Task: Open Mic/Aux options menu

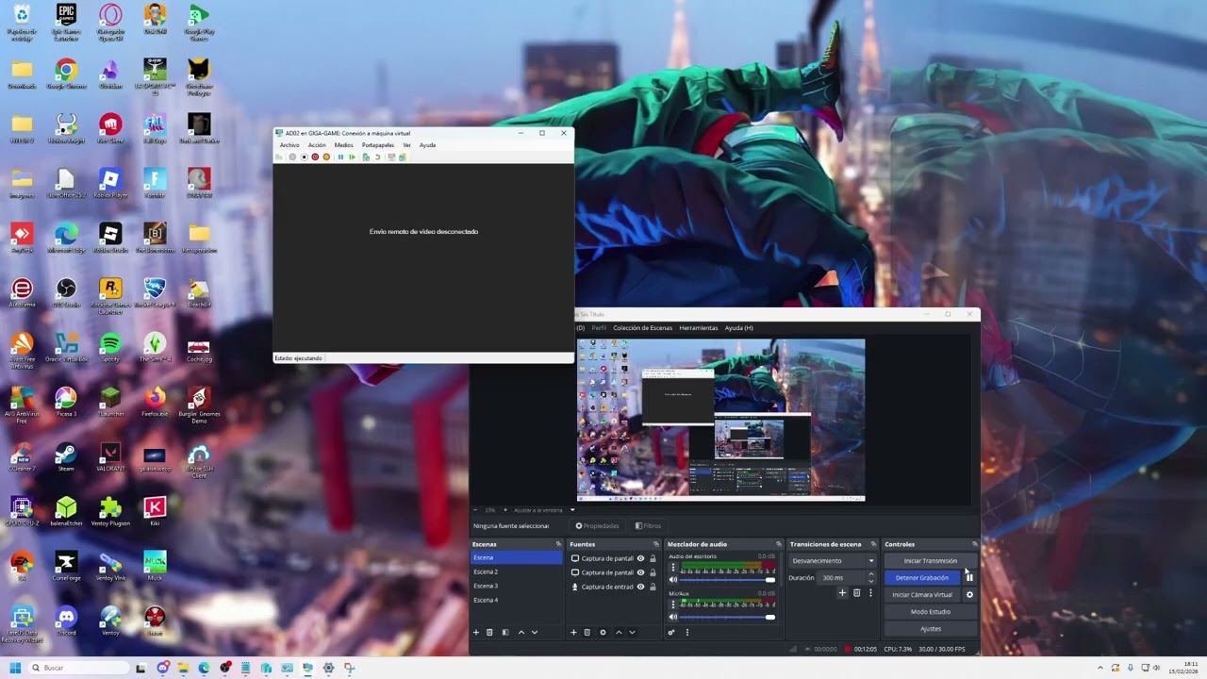Action: (x=672, y=604)
